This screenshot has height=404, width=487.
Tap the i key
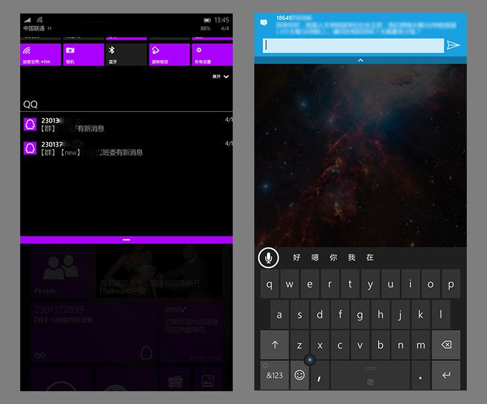point(410,284)
